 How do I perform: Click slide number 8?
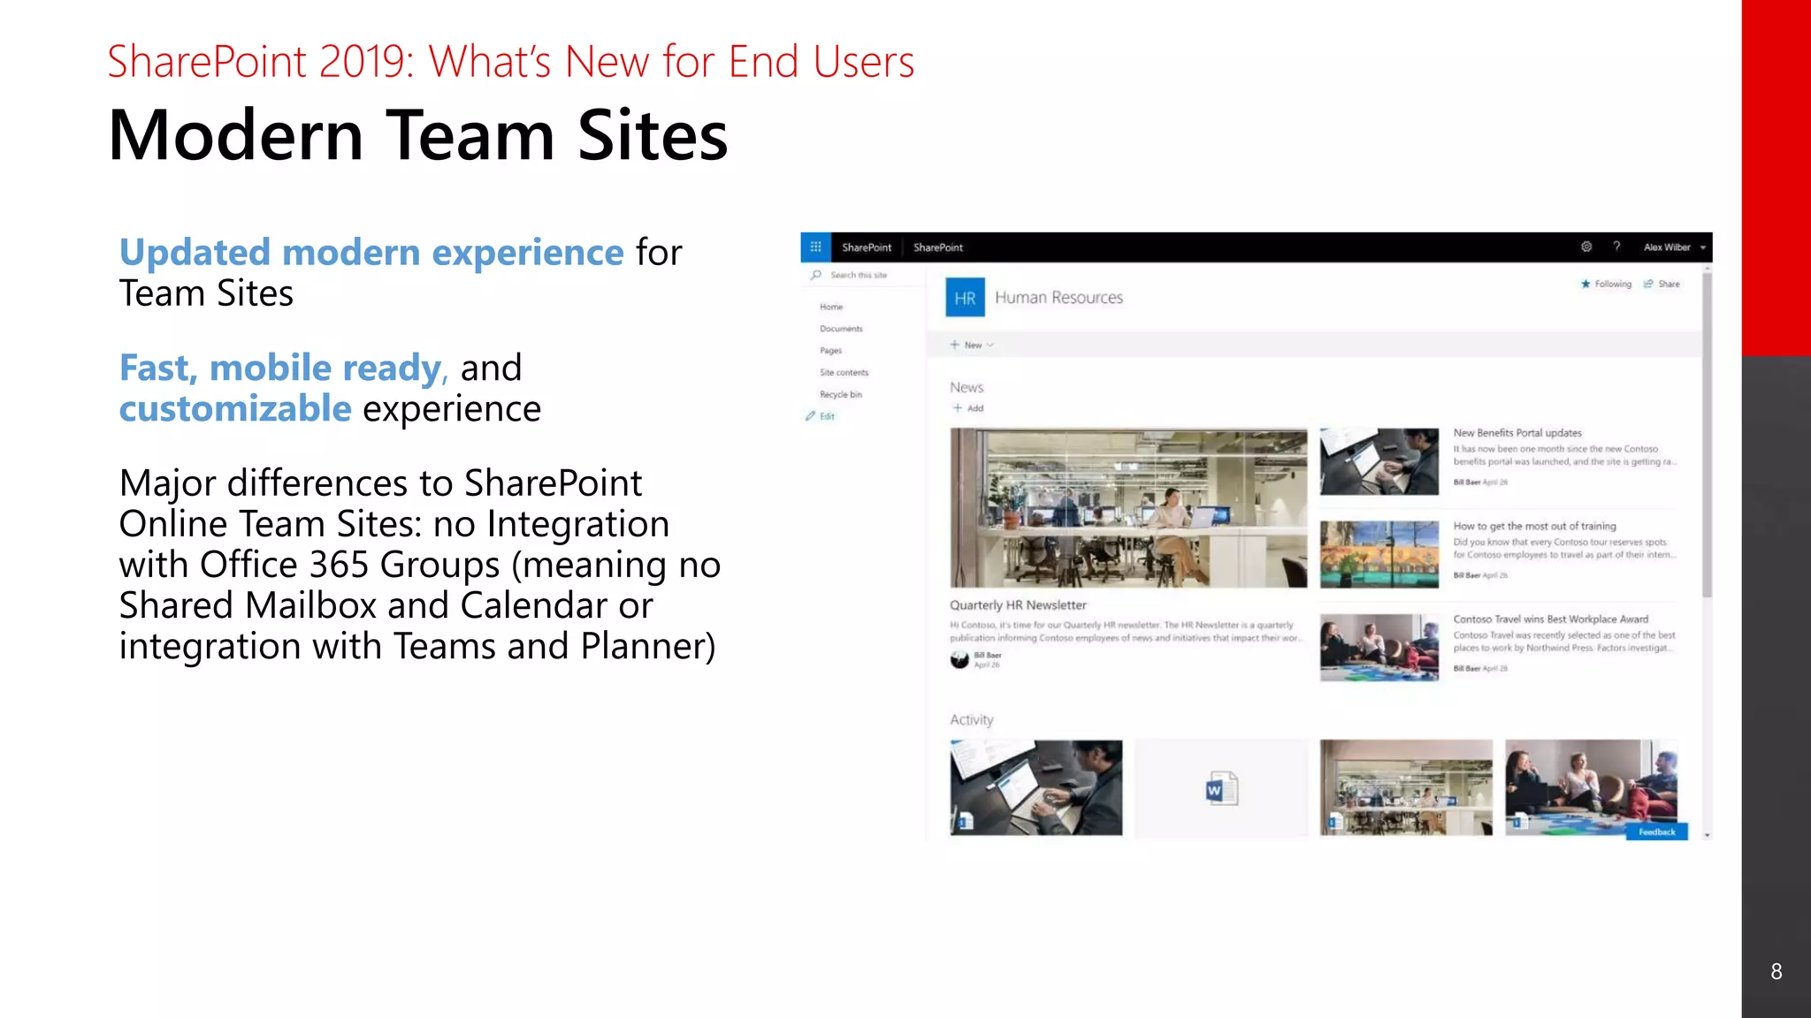tap(1777, 972)
